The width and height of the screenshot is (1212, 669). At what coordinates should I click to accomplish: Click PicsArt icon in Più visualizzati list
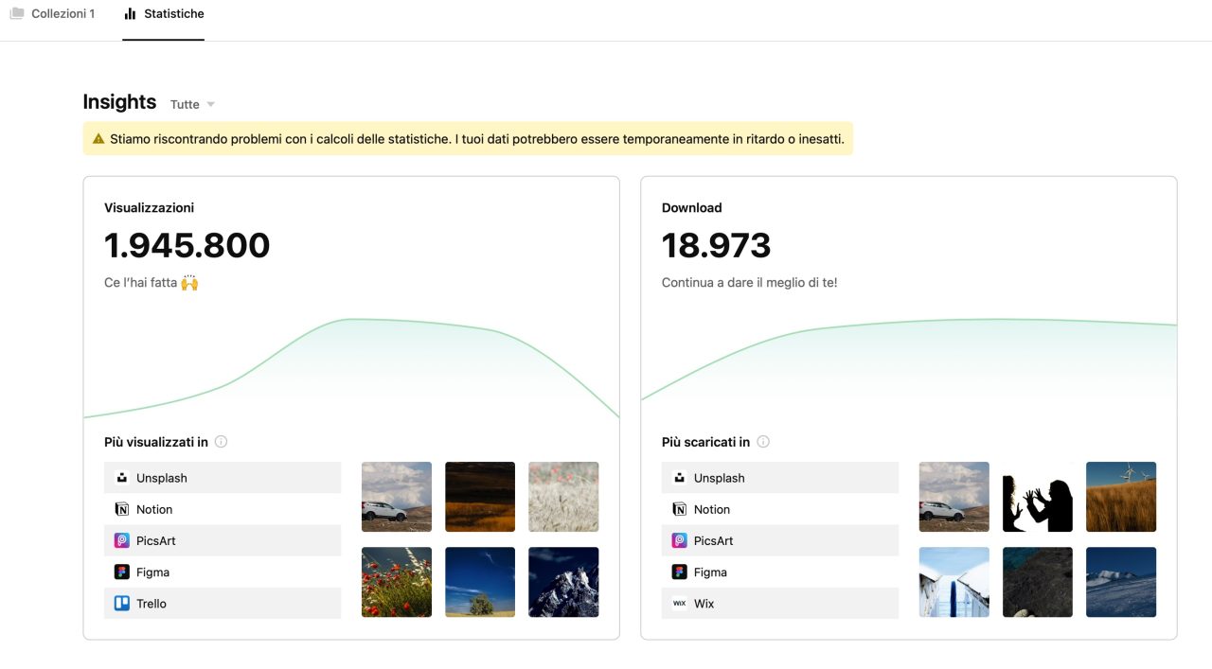pyautogui.click(x=121, y=540)
